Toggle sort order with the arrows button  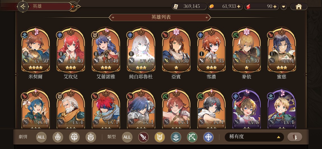(x=295, y=137)
